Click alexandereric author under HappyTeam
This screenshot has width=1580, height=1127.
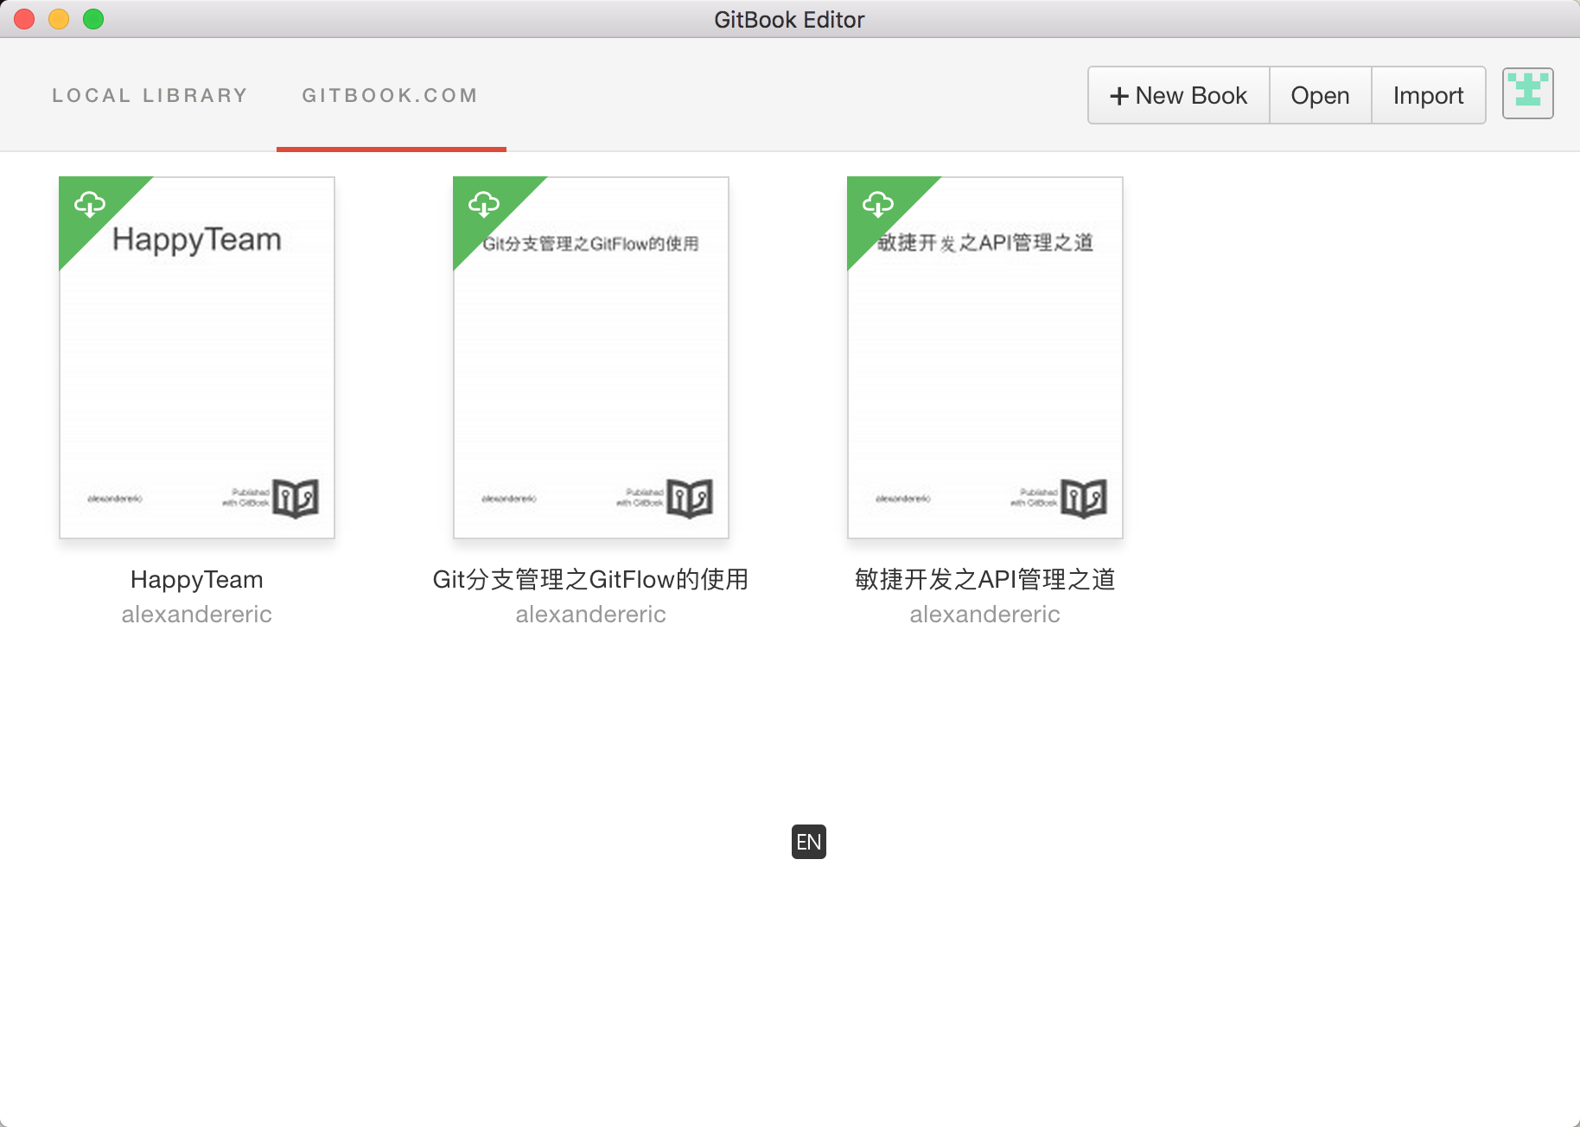pyautogui.click(x=197, y=614)
